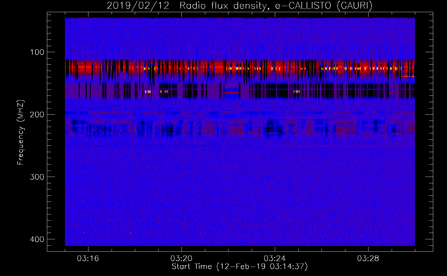This screenshot has width=447, height=276.
Task: Click the 03:28 time tick label
Action: (368, 259)
